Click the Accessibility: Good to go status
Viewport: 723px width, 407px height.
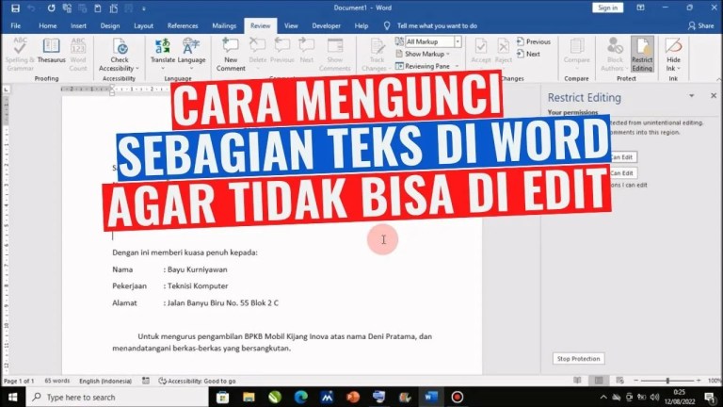point(197,382)
